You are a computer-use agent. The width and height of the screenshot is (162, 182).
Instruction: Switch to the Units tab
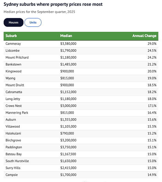point(33,22)
